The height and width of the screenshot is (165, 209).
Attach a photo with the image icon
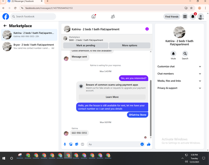[71, 144]
